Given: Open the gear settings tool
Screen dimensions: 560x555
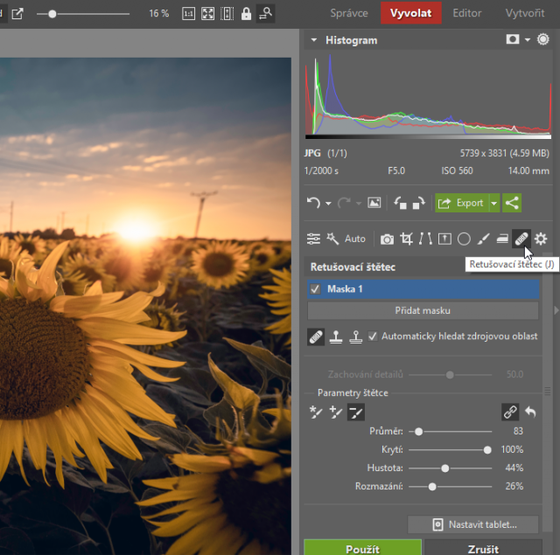Looking at the screenshot, I should (541, 239).
